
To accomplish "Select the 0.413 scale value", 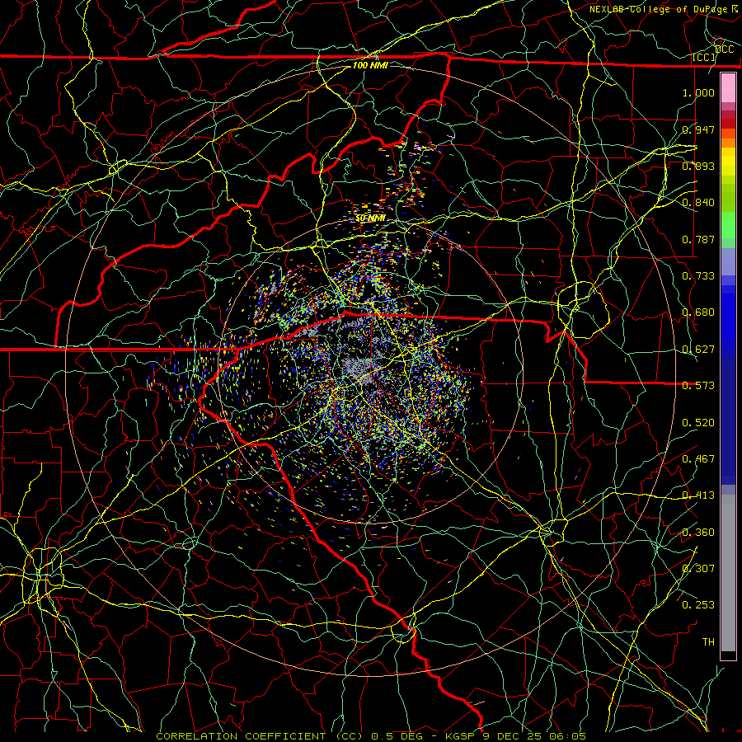I will pos(698,495).
